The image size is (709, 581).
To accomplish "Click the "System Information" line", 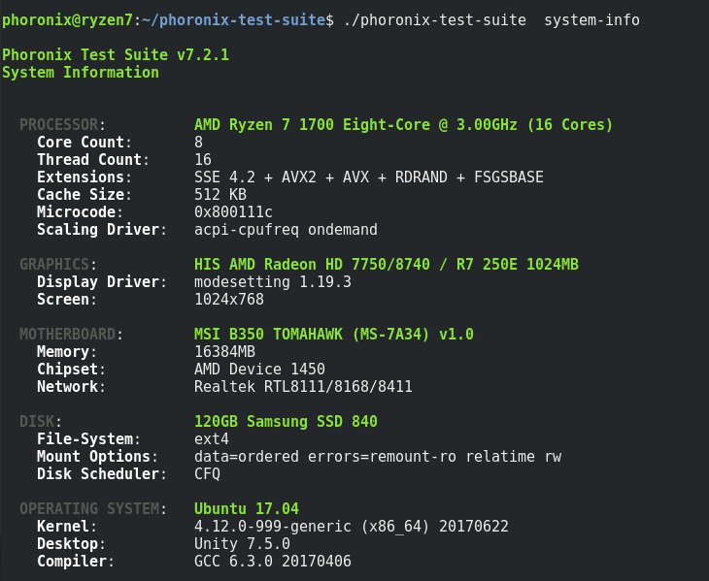I will pos(81,73).
